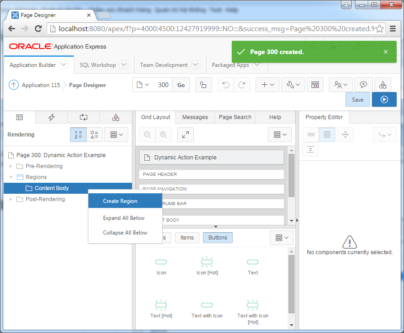Open the Utilities wrench menu
Image resolution: width=404 pixels, height=333 pixels.
tap(293, 85)
